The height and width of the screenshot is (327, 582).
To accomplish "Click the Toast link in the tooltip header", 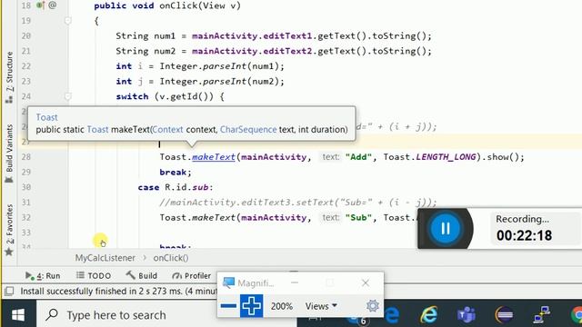I will click(46, 117).
